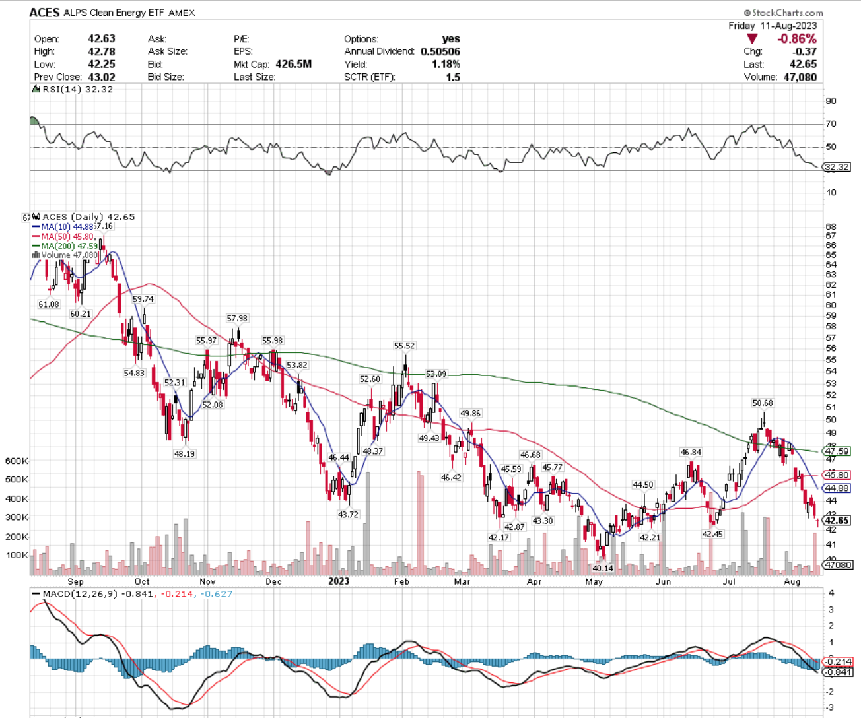Click the 'MA(10) 44.88' legend entry
Image resolution: width=861 pixels, height=718 pixels.
click(68, 227)
